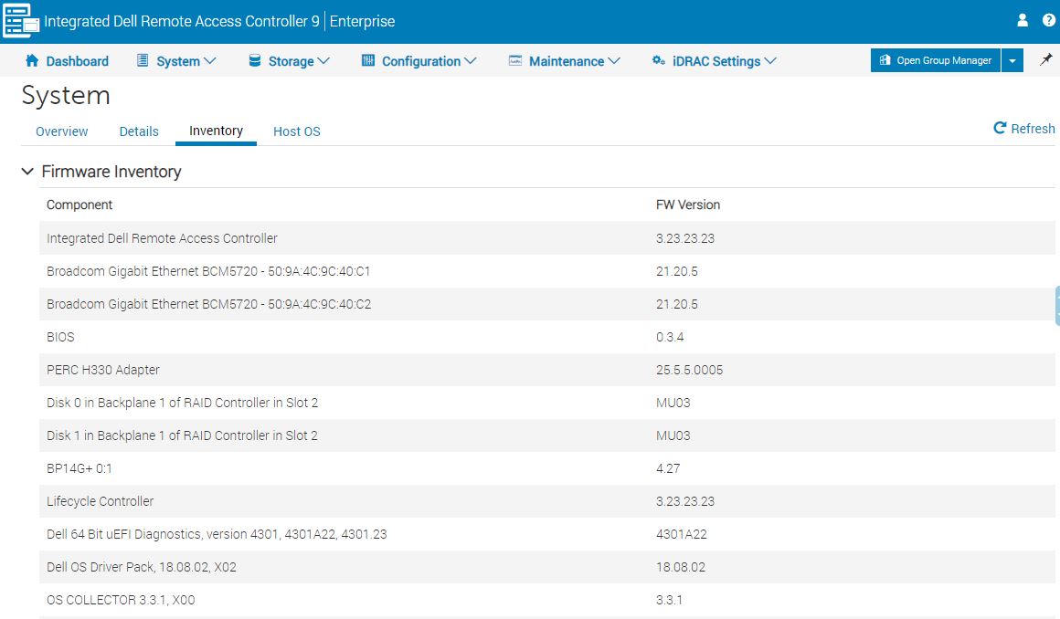Click driver pack version 18.08.02
The width and height of the screenshot is (1060, 619).
[x=681, y=567]
